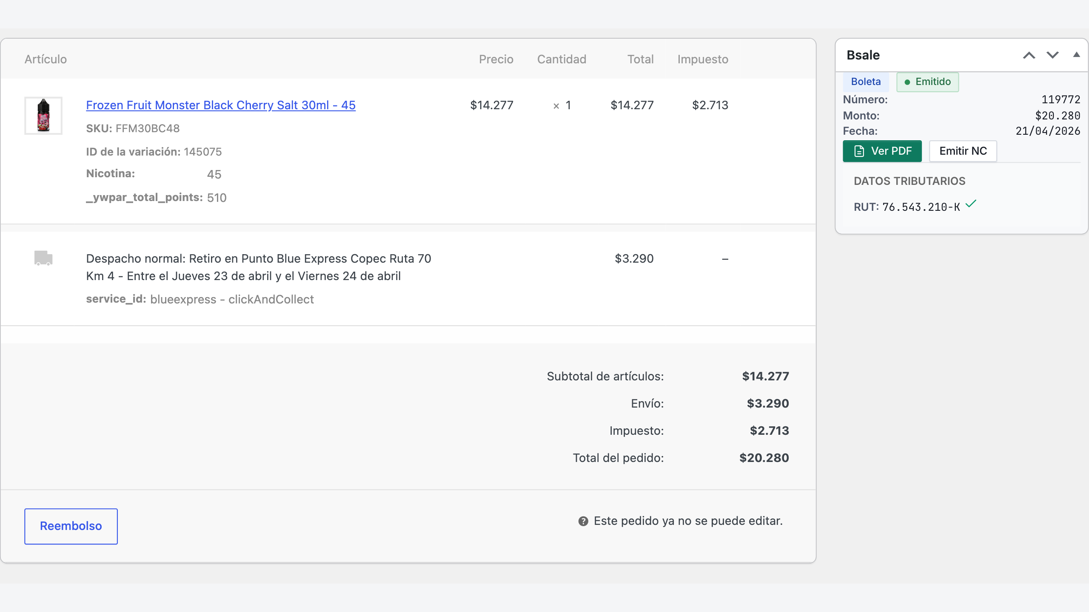
Task: Move the Bsale panel up with the chevron
Action: [x=1029, y=55]
